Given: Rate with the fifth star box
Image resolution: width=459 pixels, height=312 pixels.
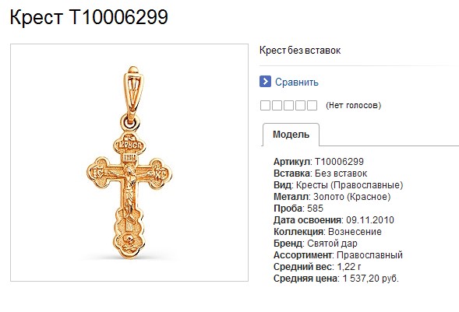Looking at the screenshot, I should [312, 106].
